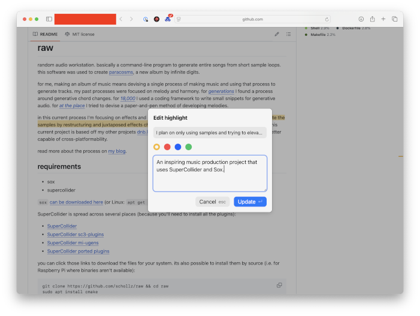Select the green highlight color
This screenshot has height=316, width=420.
189,147
